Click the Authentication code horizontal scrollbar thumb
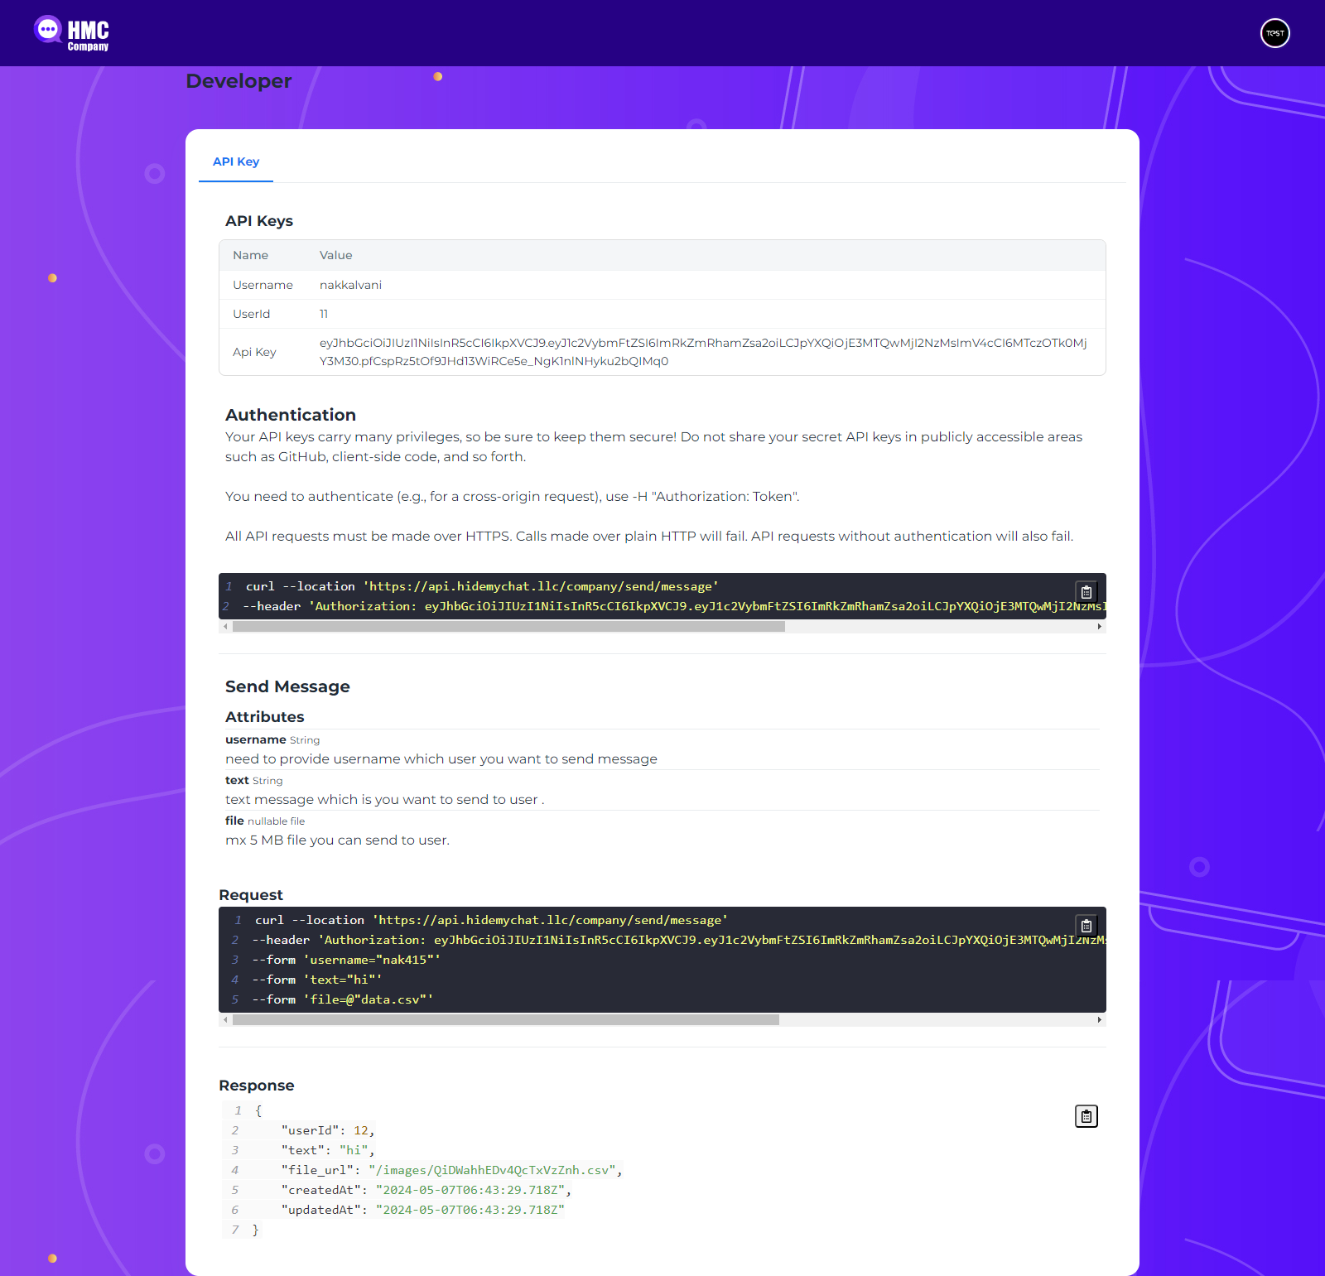The width and height of the screenshot is (1325, 1276). (x=508, y=627)
